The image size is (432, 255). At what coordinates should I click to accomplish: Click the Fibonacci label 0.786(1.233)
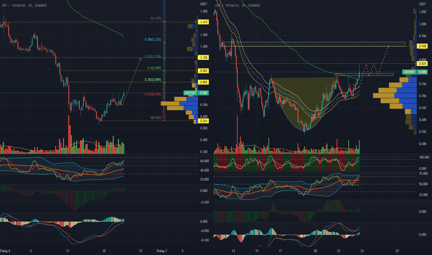click(153, 39)
